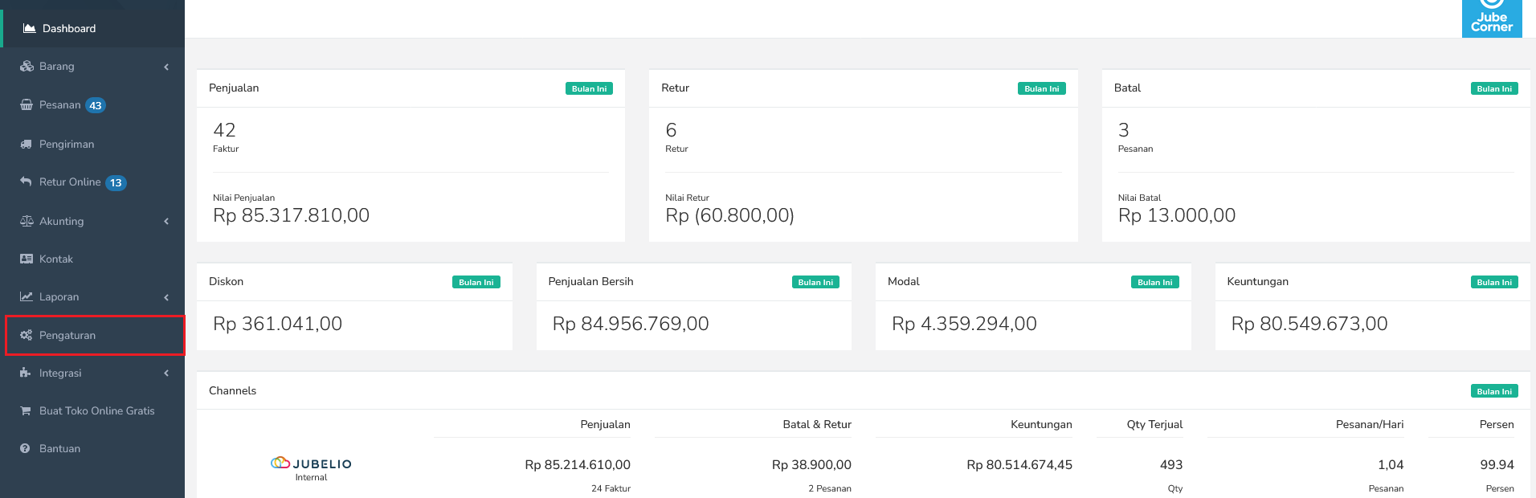Viewport: 1536px width, 498px height.
Task: Click the Batal & Retur column header
Action: (817, 424)
